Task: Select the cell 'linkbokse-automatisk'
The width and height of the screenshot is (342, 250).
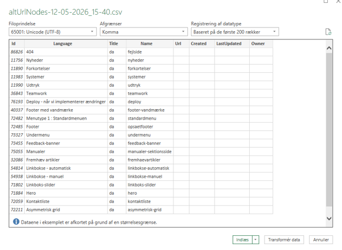Action: 150,168
